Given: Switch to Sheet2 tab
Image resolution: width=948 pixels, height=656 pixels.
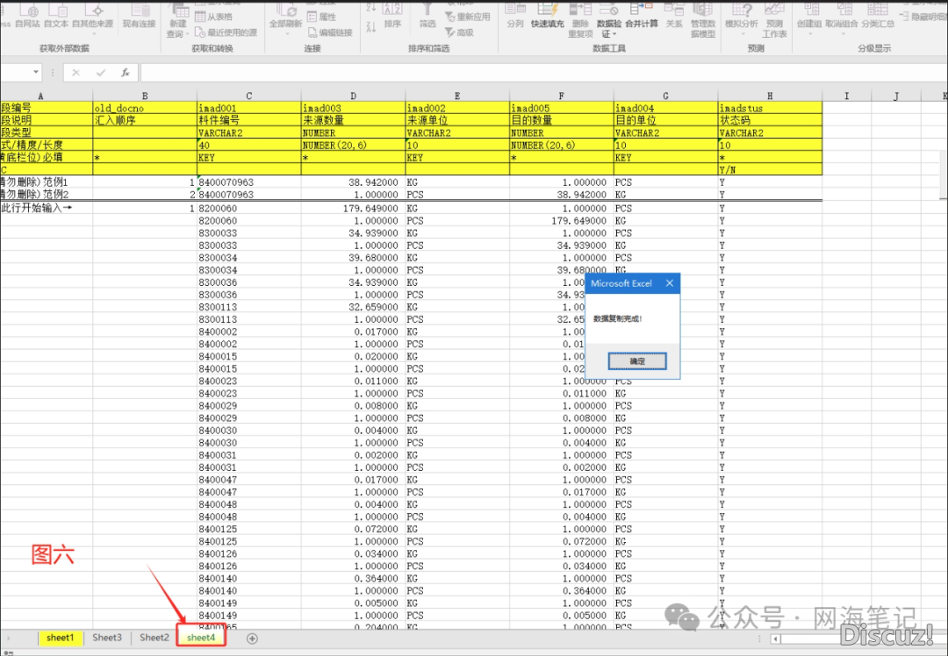Looking at the screenshot, I should [x=154, y=638].
